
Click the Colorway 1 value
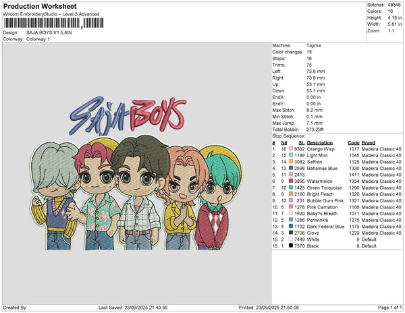[38, 39]
